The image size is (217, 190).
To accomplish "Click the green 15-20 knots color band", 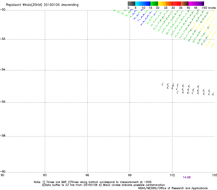I will coord(154,4).
